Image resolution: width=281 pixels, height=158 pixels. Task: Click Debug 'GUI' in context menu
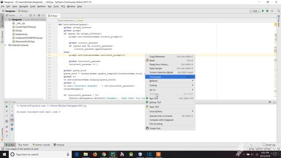[170, 102]
